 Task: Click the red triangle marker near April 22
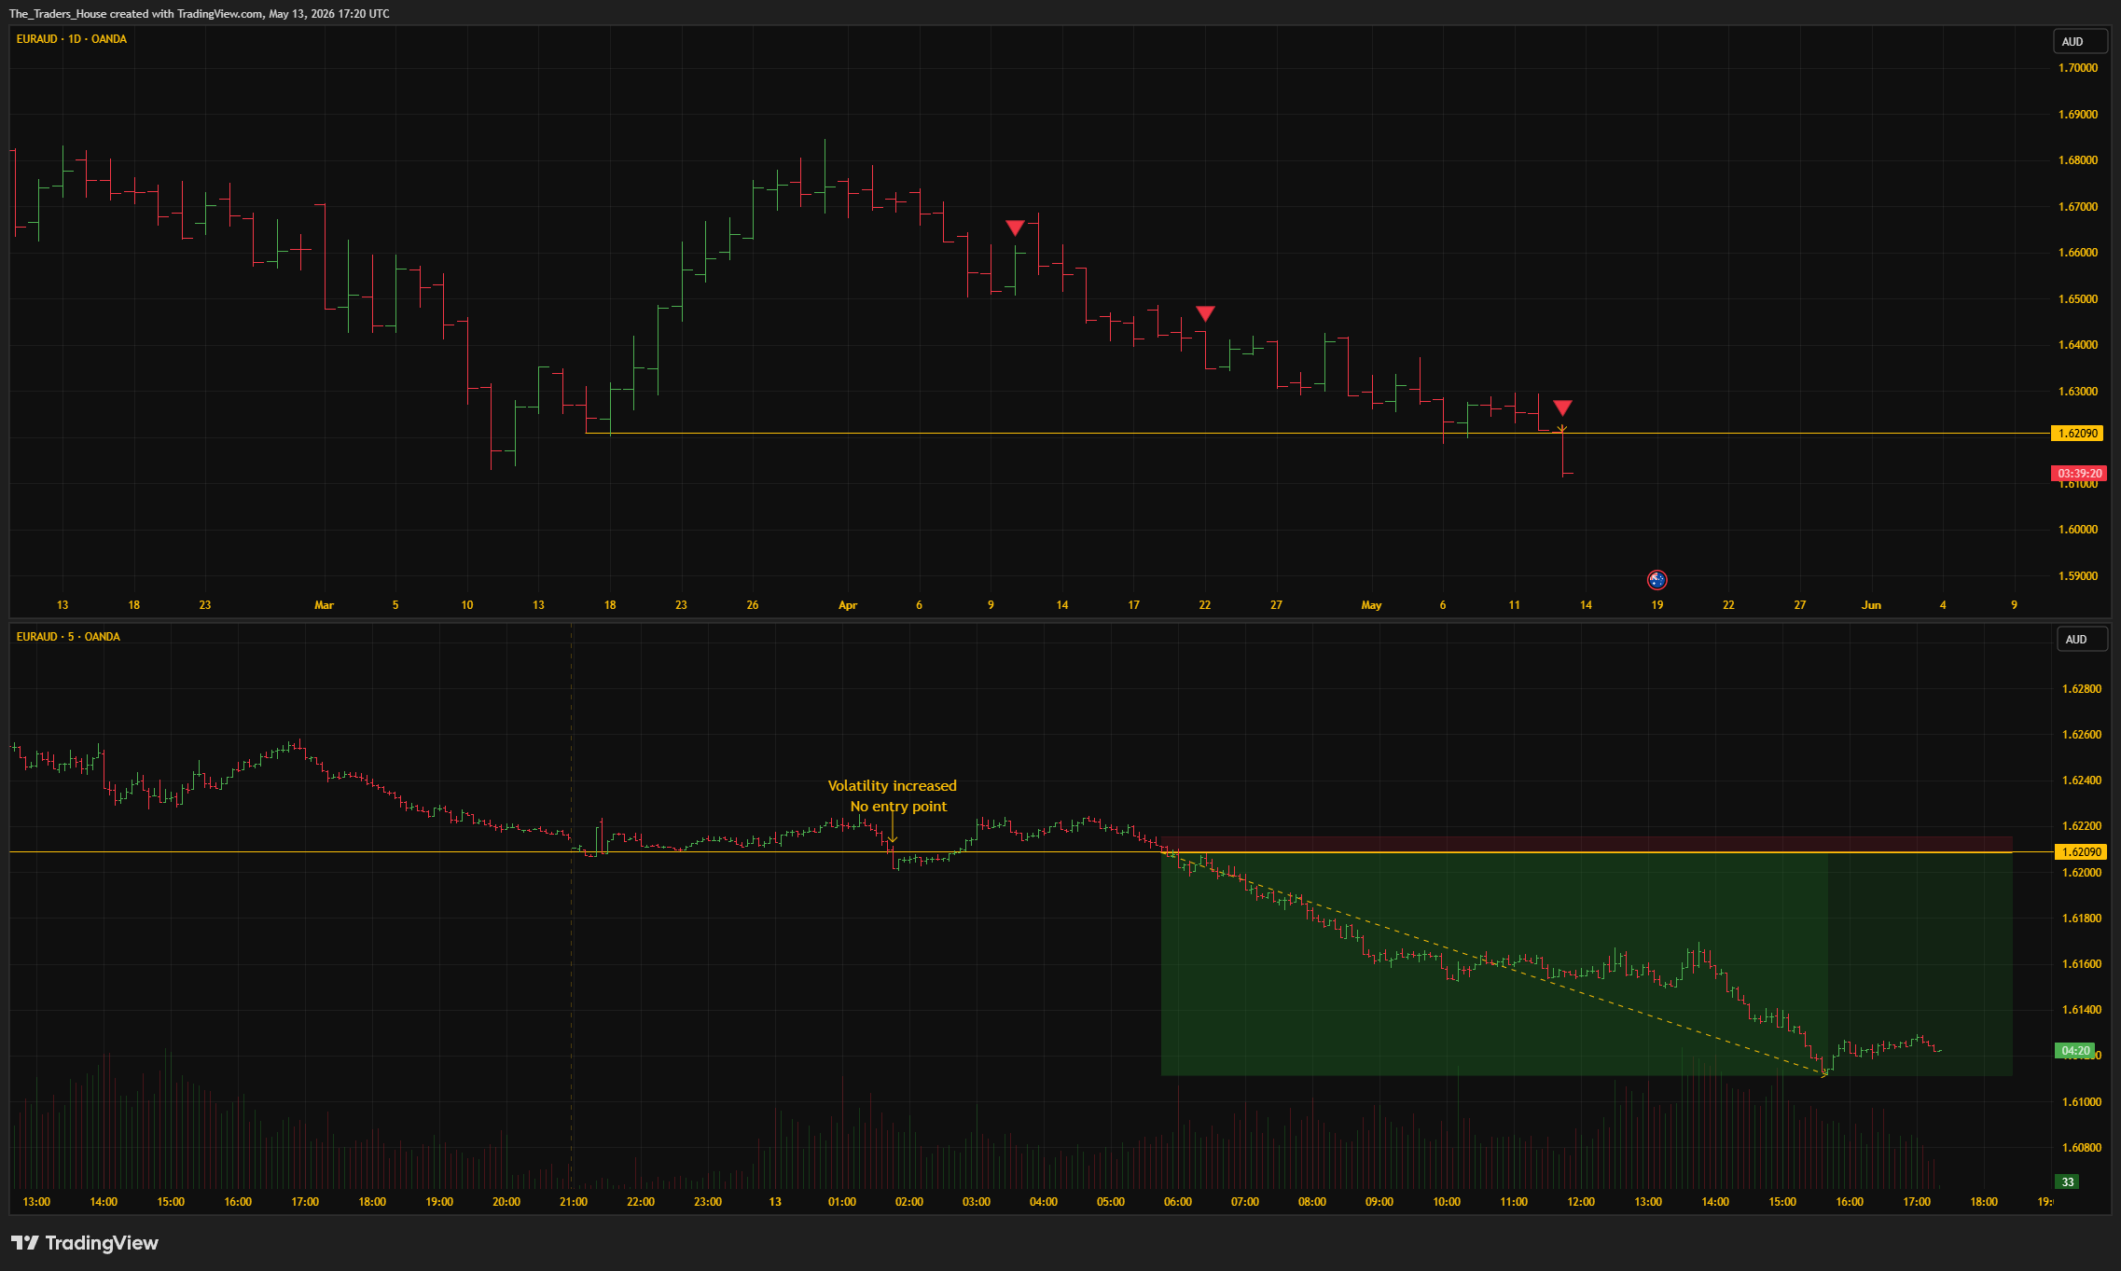pyautogui.click(x=1205, y=313)
